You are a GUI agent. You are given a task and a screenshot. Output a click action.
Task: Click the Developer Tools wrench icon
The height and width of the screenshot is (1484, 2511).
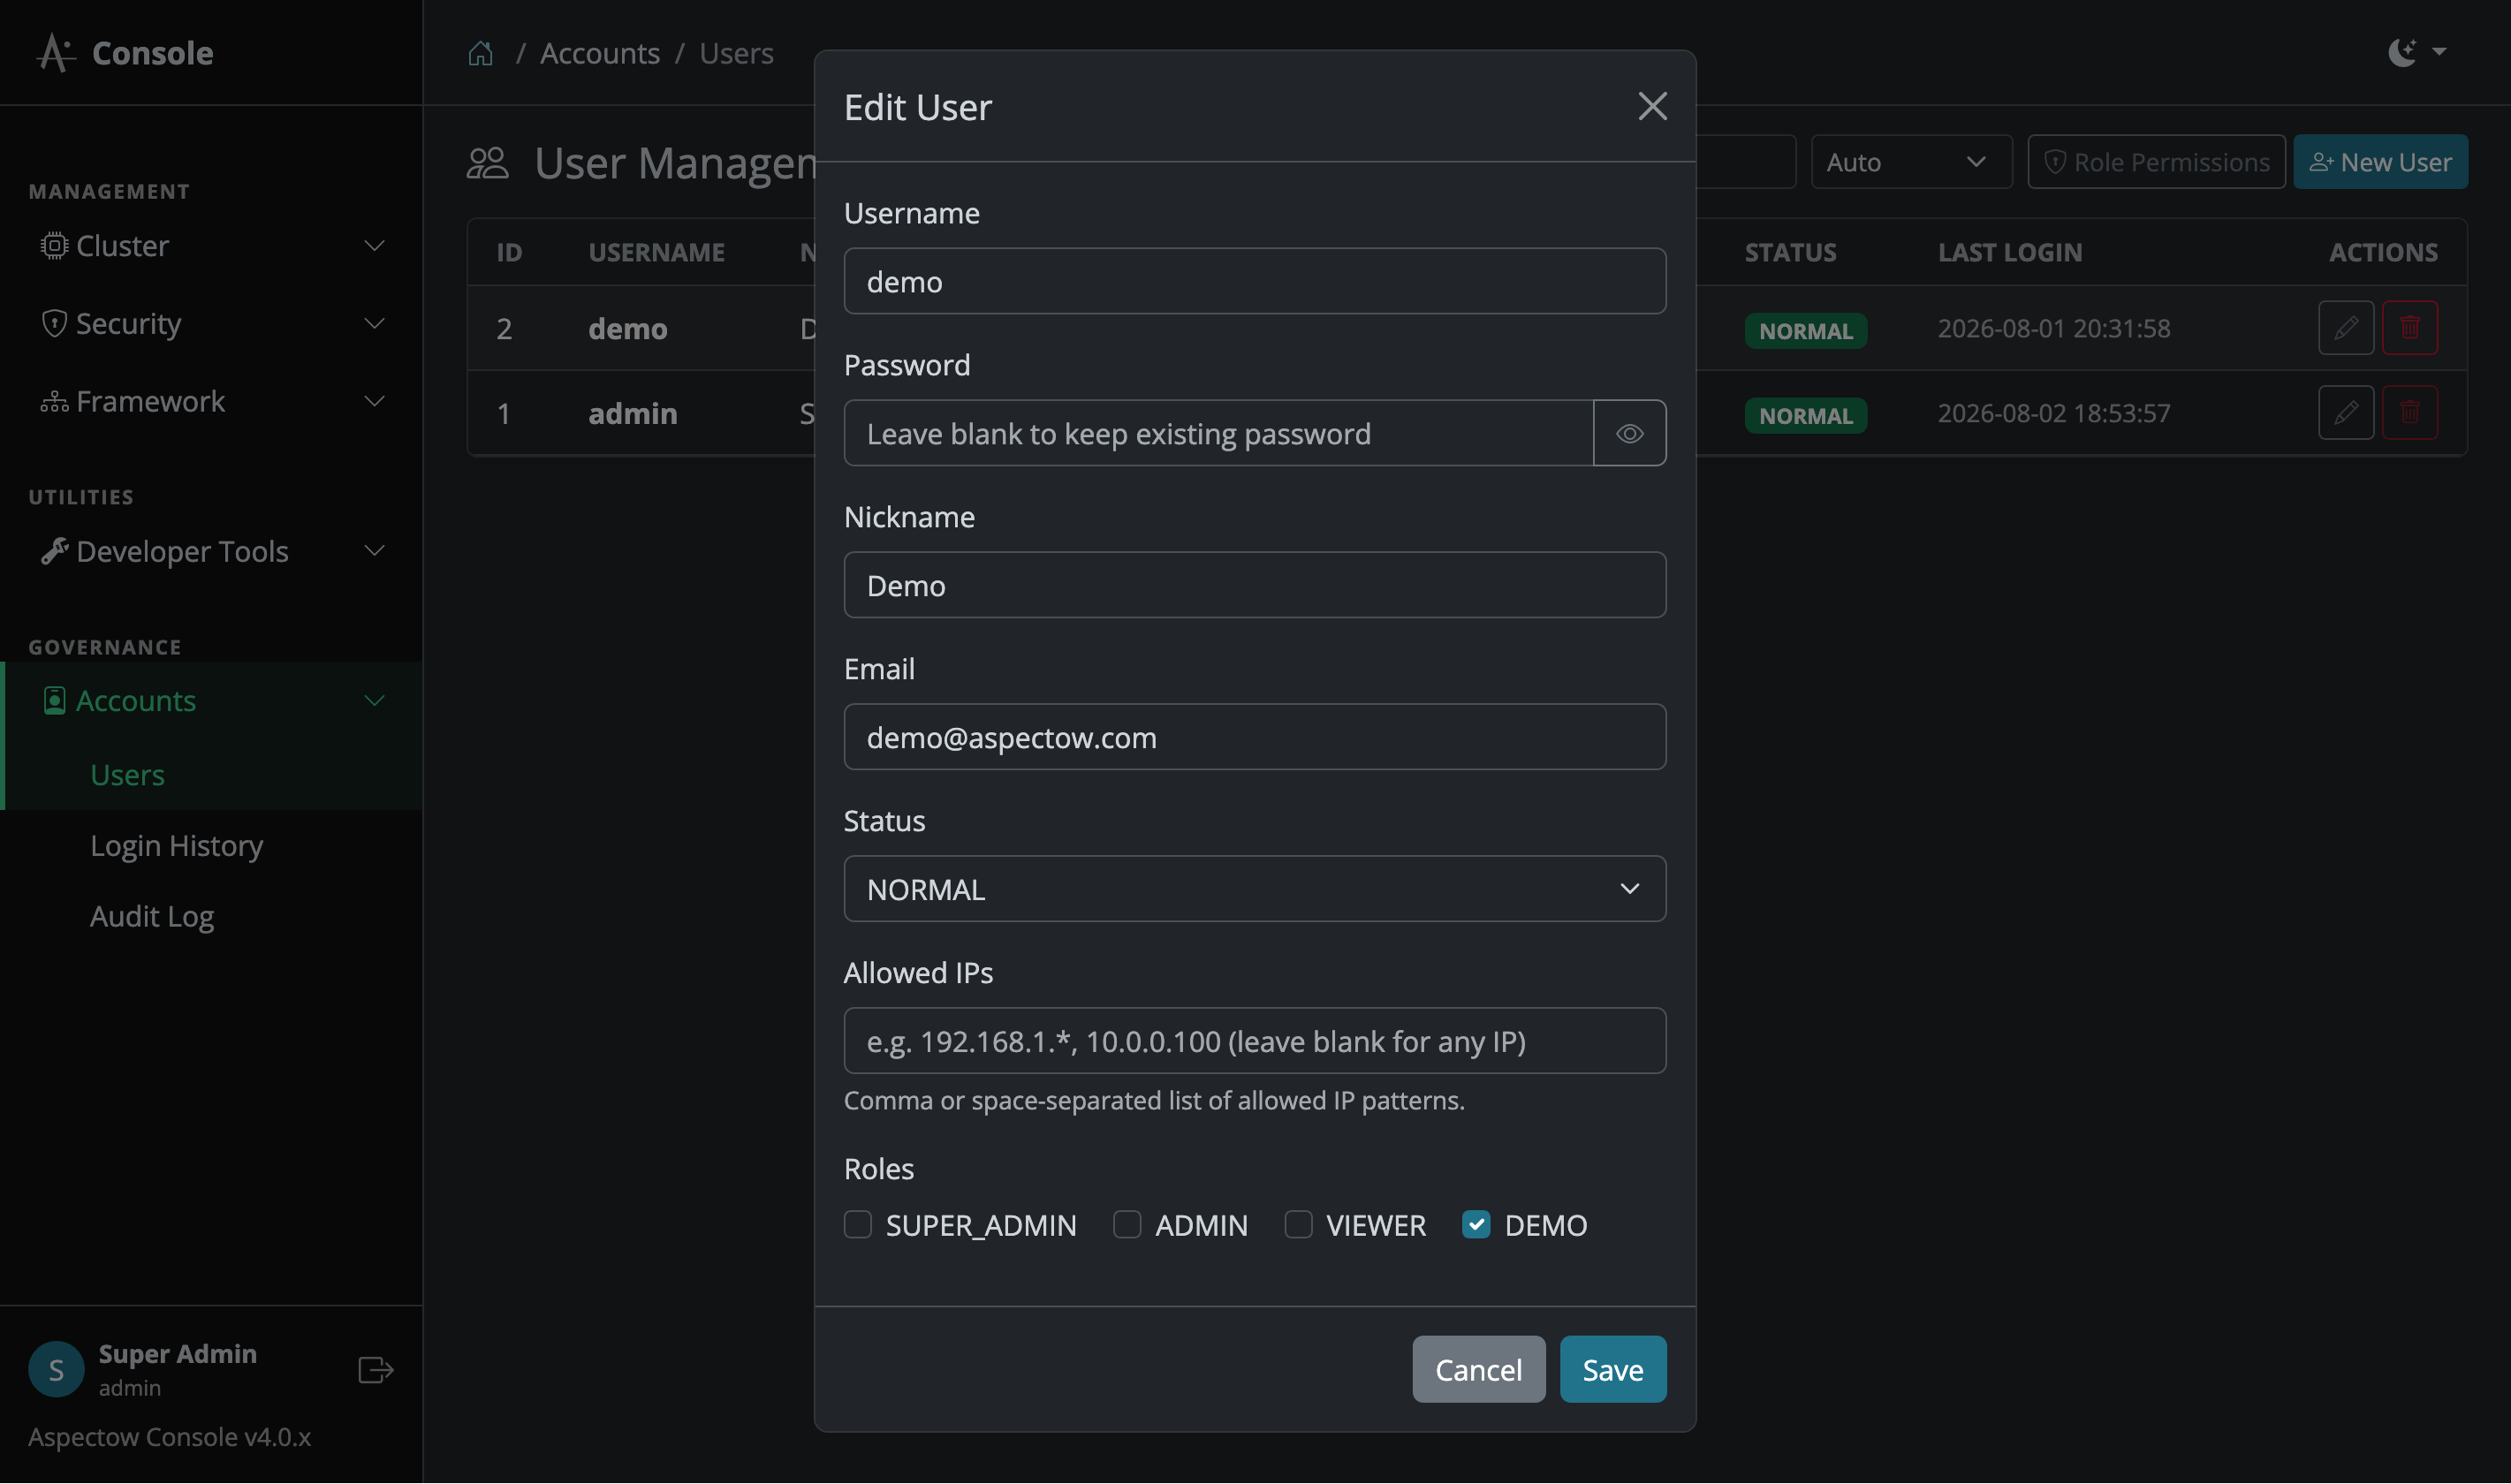[x=54, y=551]
